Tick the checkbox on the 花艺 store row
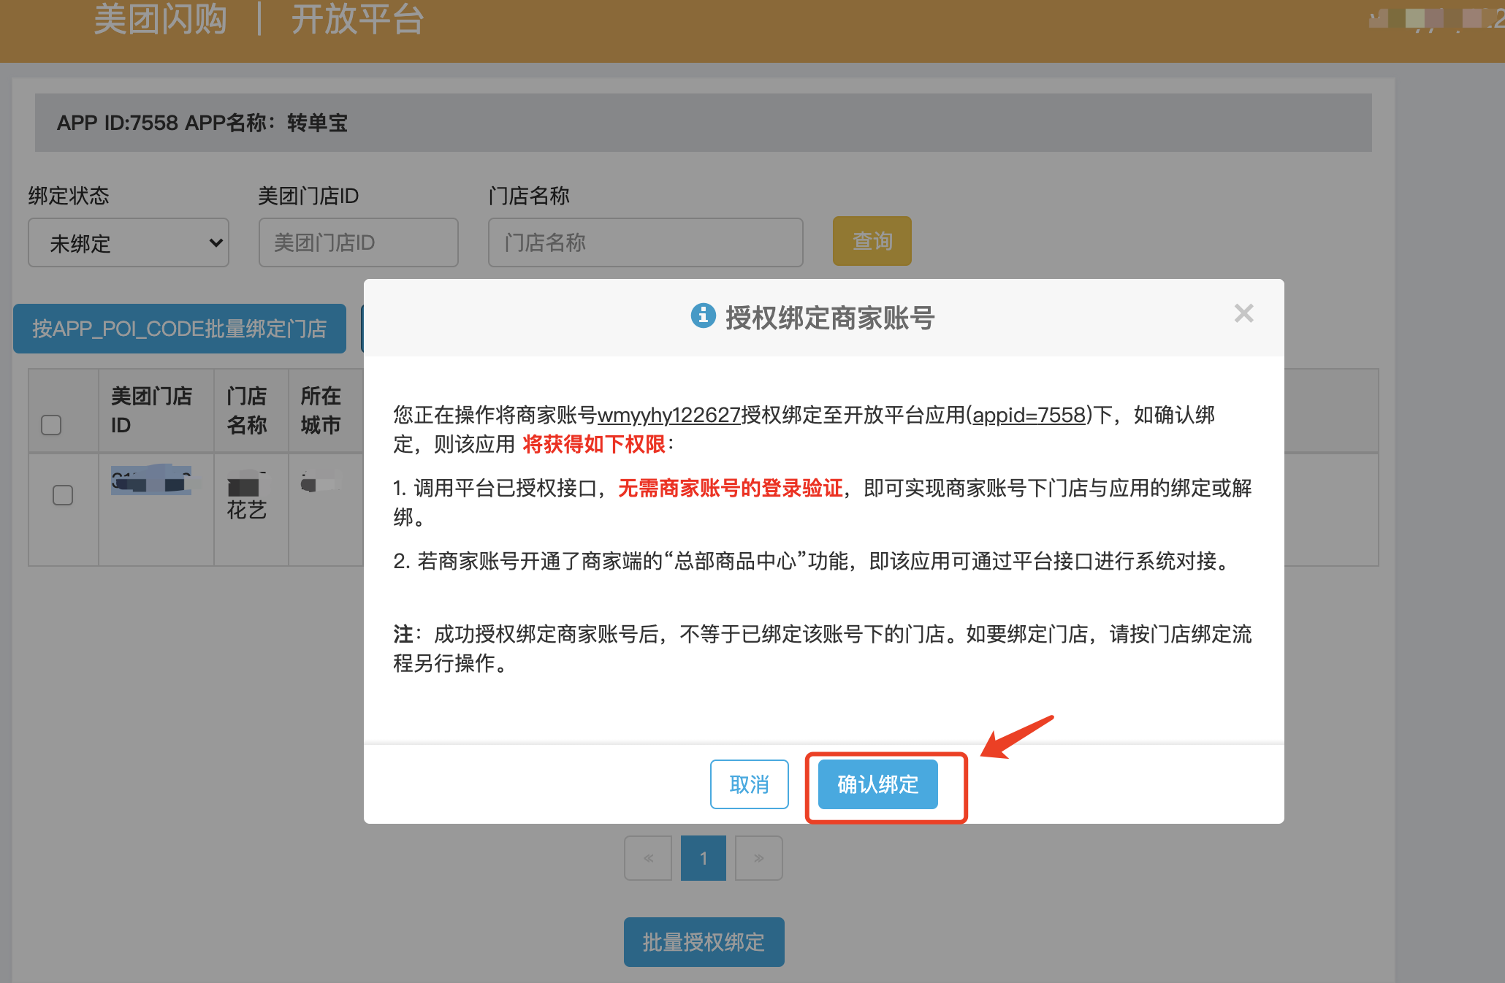Image resolution: width=1505 pixels, height=983 pixels. [x=63, y=495]
